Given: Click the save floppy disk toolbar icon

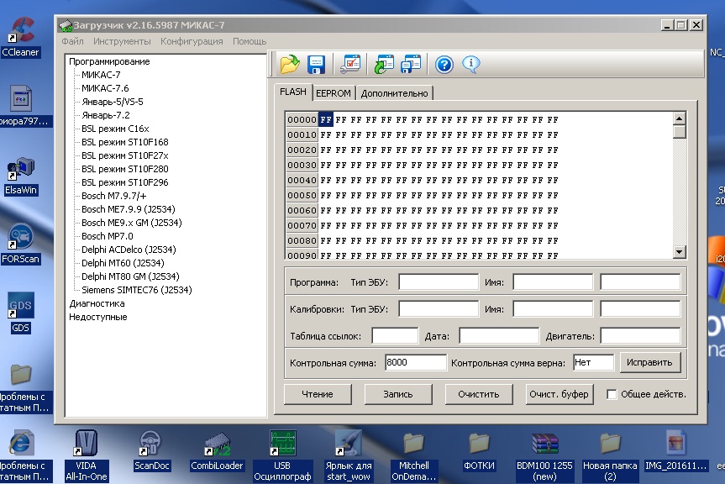Looking at the screenshot, I should tap(316, 64).
